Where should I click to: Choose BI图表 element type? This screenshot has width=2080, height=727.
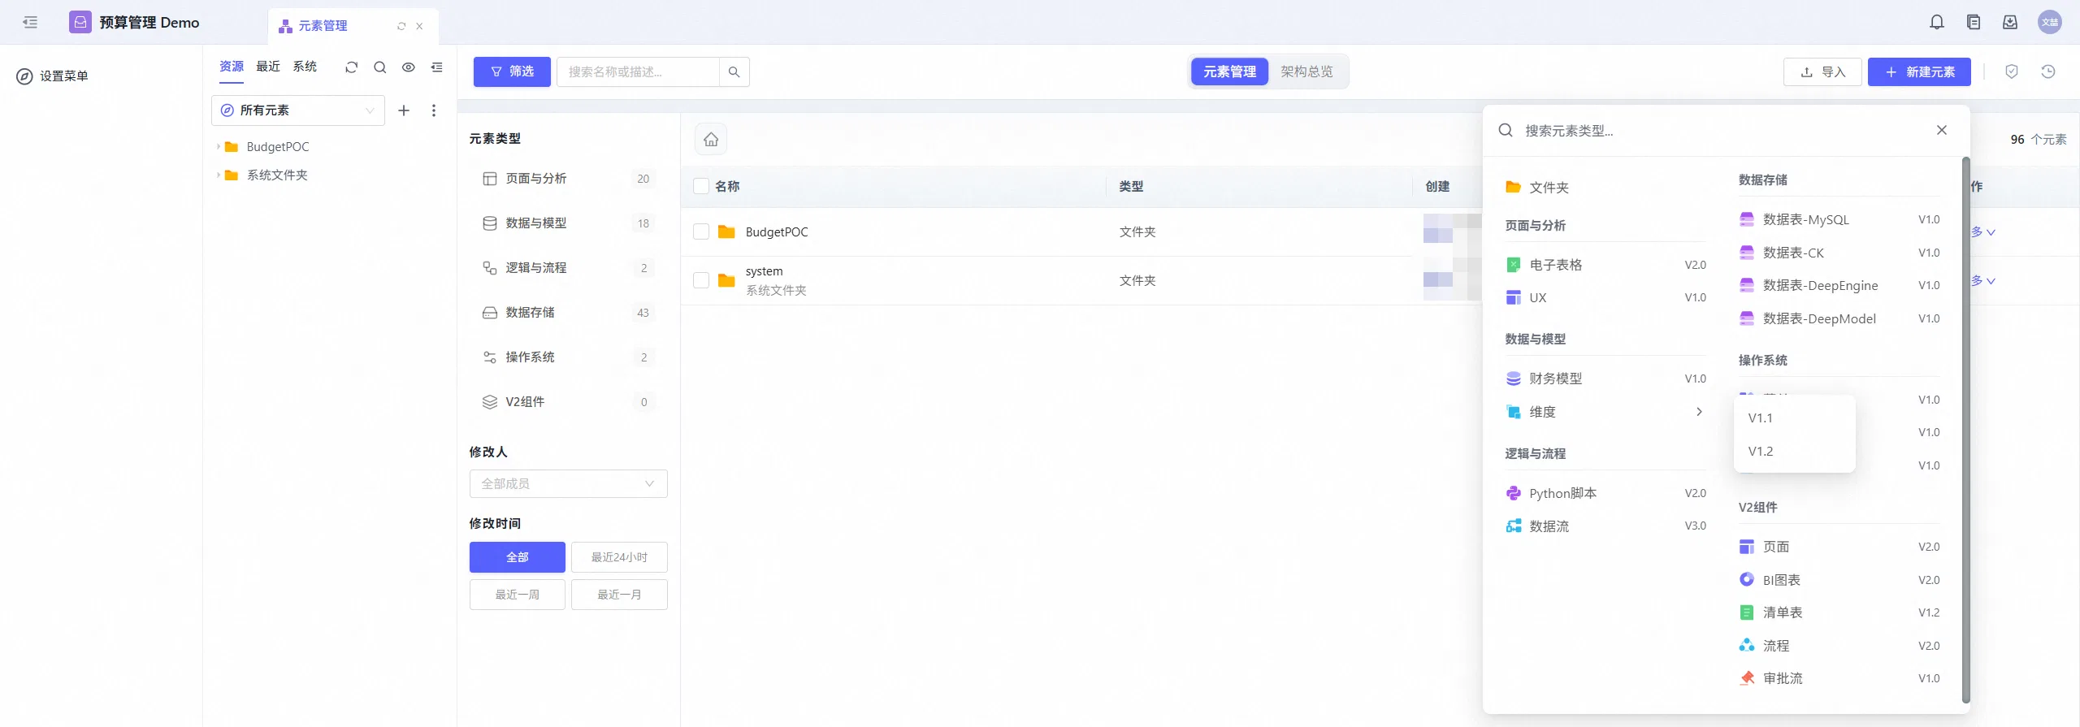click(x=1839, y=580)
